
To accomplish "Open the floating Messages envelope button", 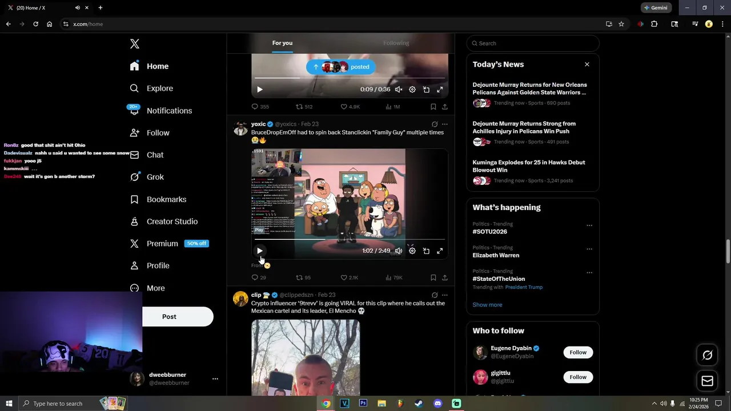I will (x=707, y=381).
